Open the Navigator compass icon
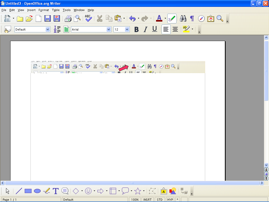Viewport: 269px width, 202px height. tap(201, 18)
